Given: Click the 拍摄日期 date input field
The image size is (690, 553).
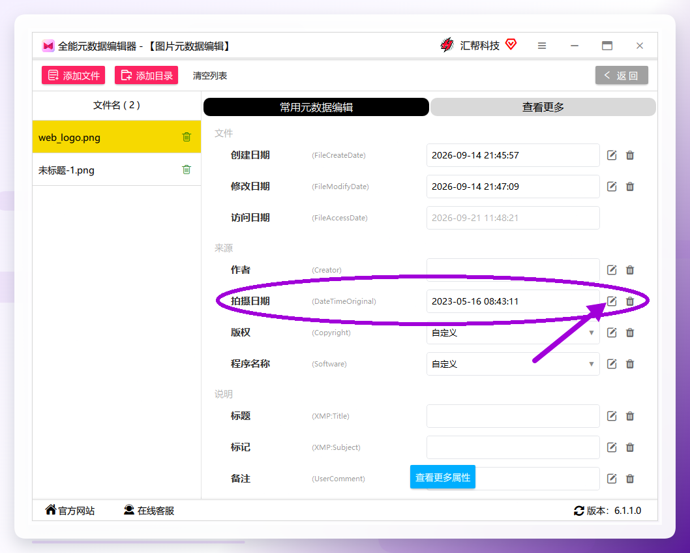Looking at the screenshot, I should pos(513,301).
